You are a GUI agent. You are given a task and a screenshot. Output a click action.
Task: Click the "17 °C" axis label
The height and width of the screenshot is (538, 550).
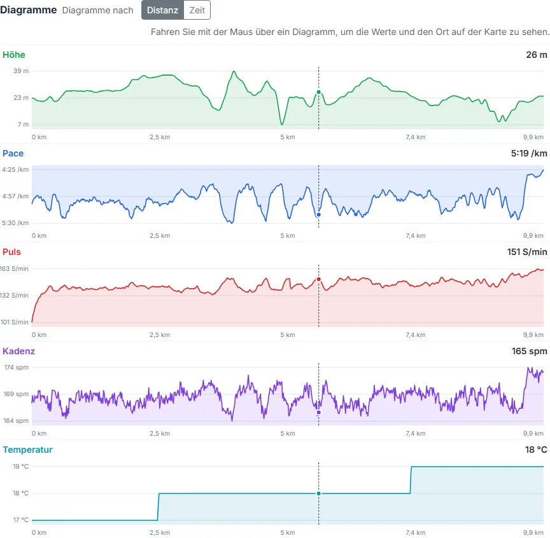21,520
